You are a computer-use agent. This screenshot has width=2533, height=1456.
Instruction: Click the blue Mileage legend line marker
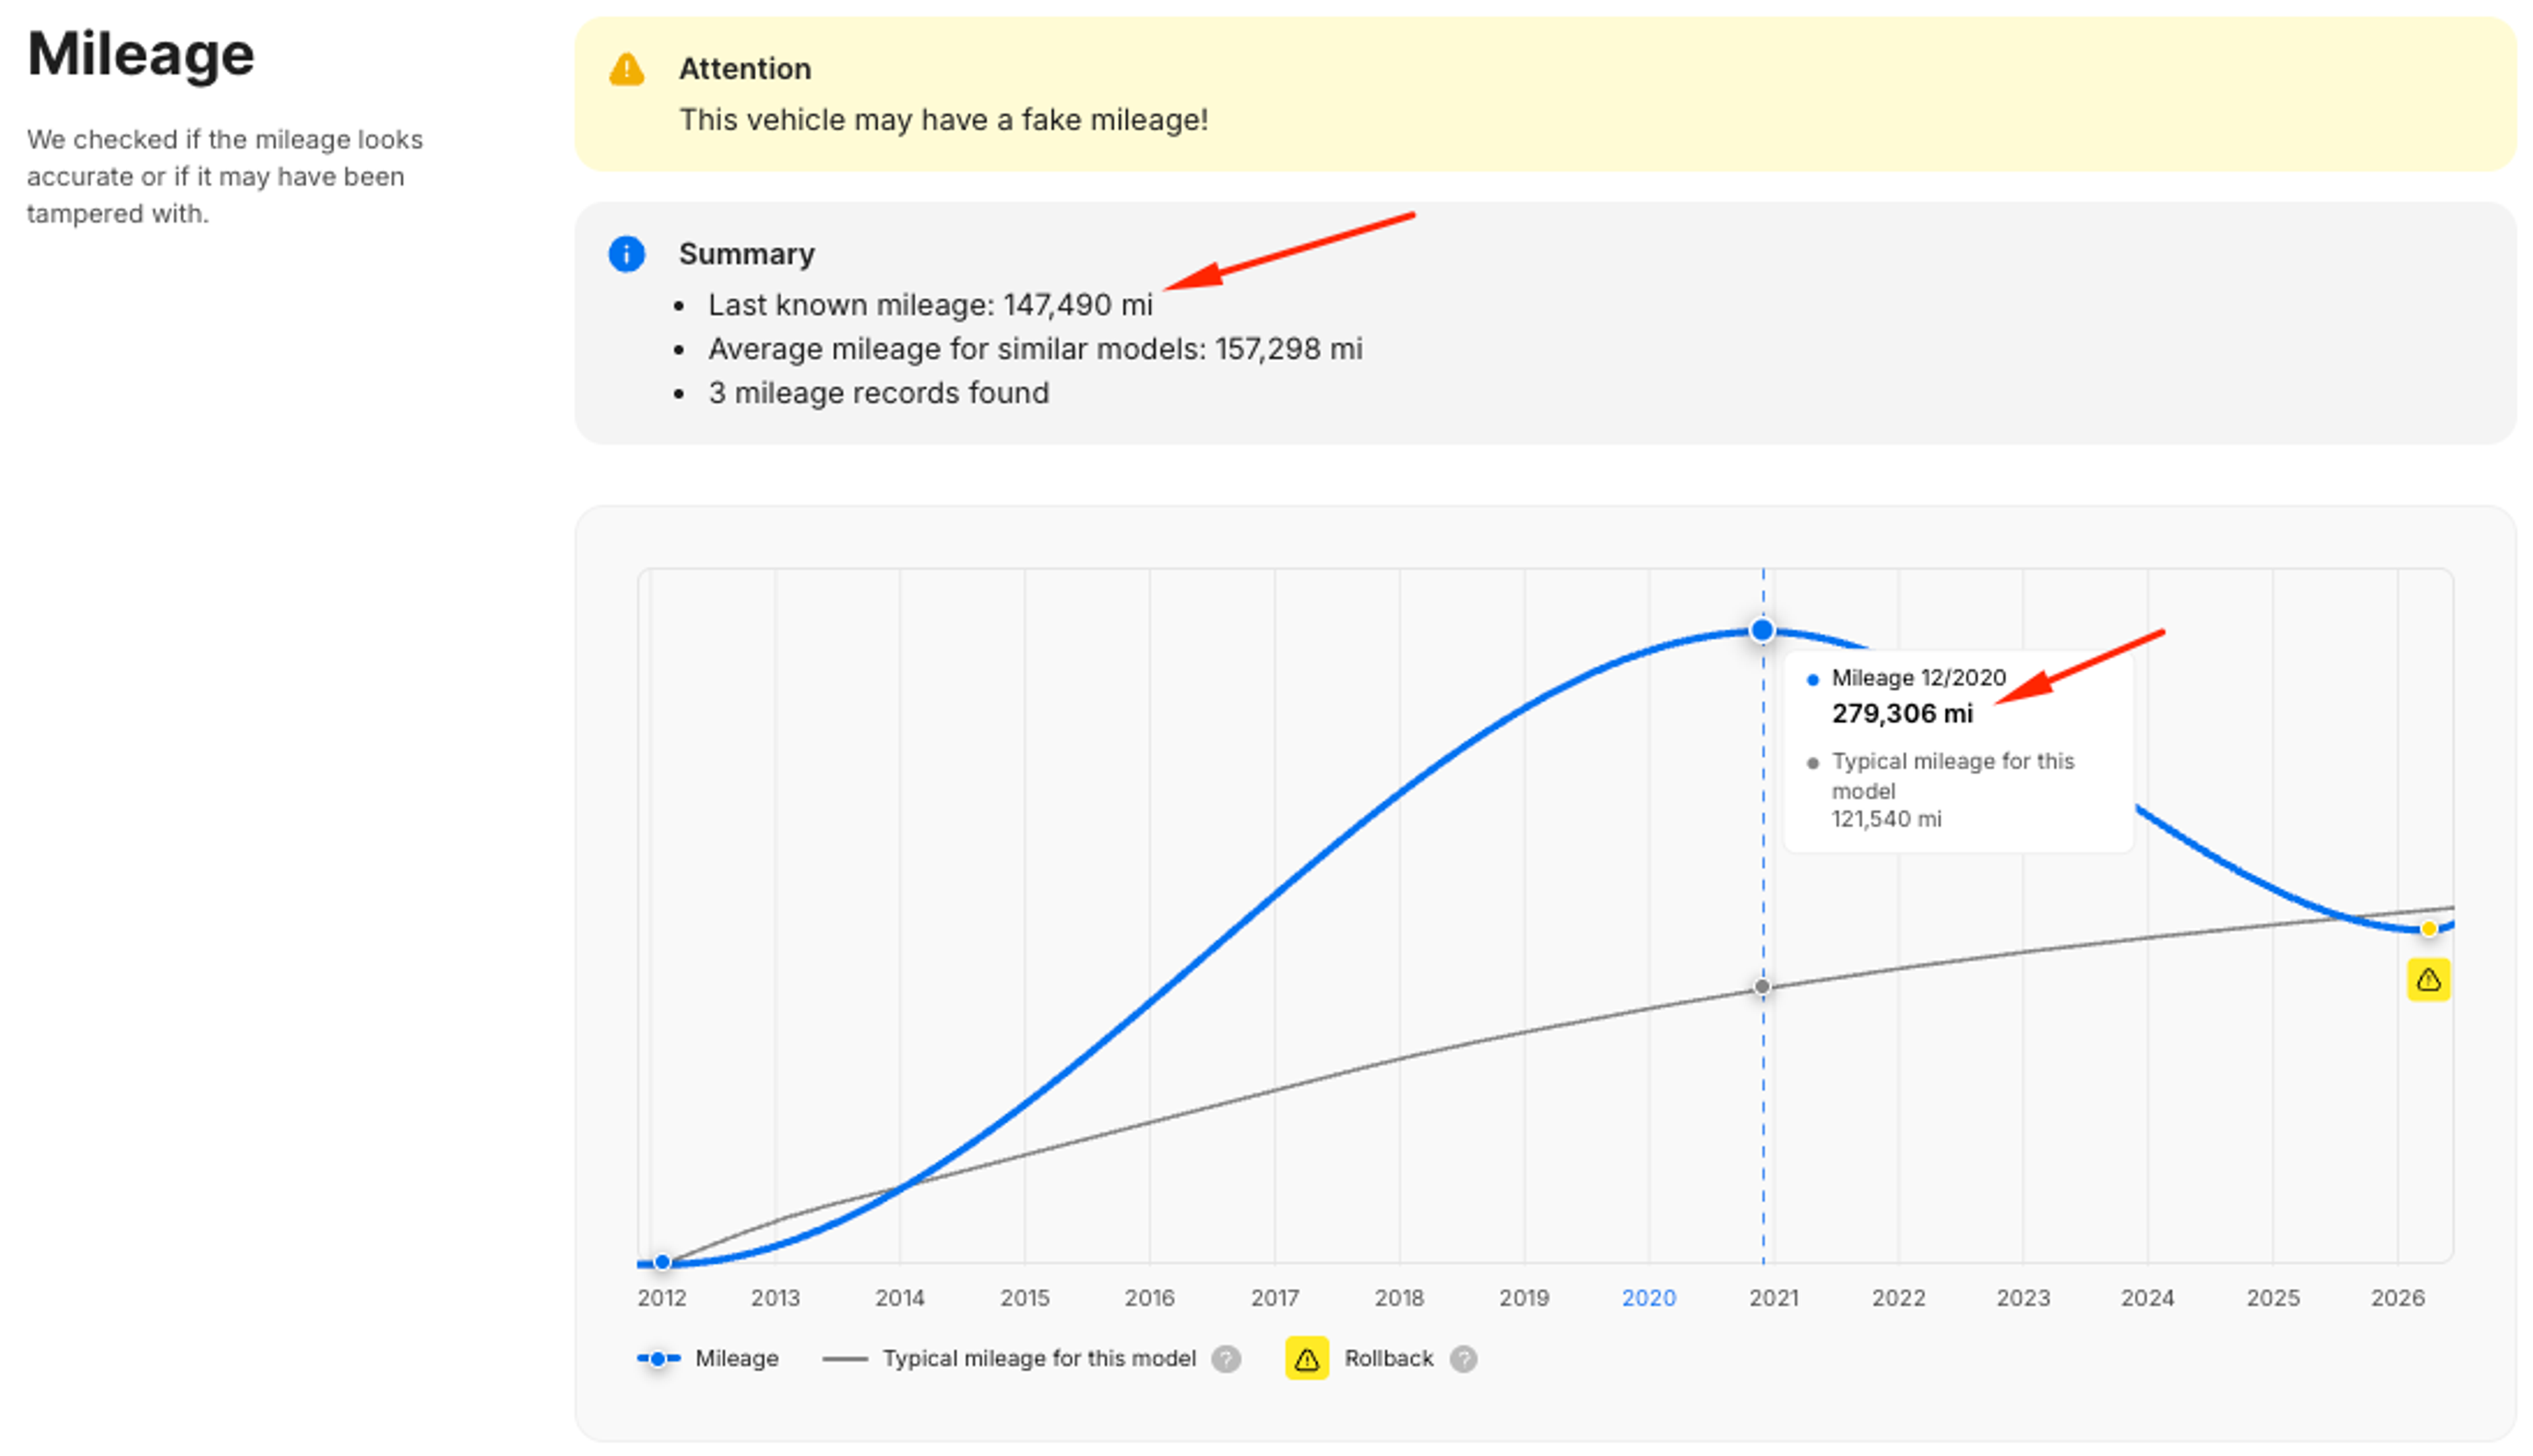click(658, 1359)
